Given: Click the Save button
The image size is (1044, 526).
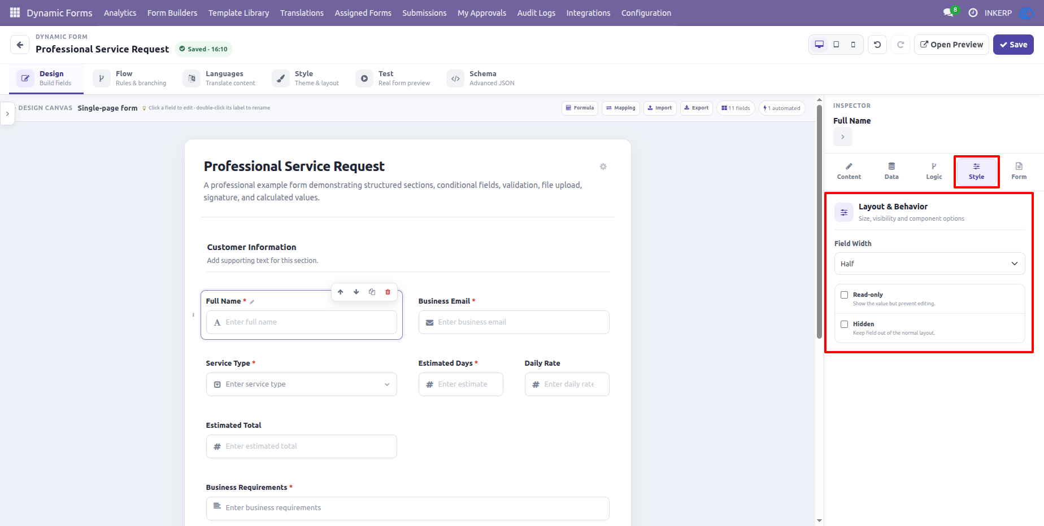Looking at the screenshot, I should tap(1013, 45).
